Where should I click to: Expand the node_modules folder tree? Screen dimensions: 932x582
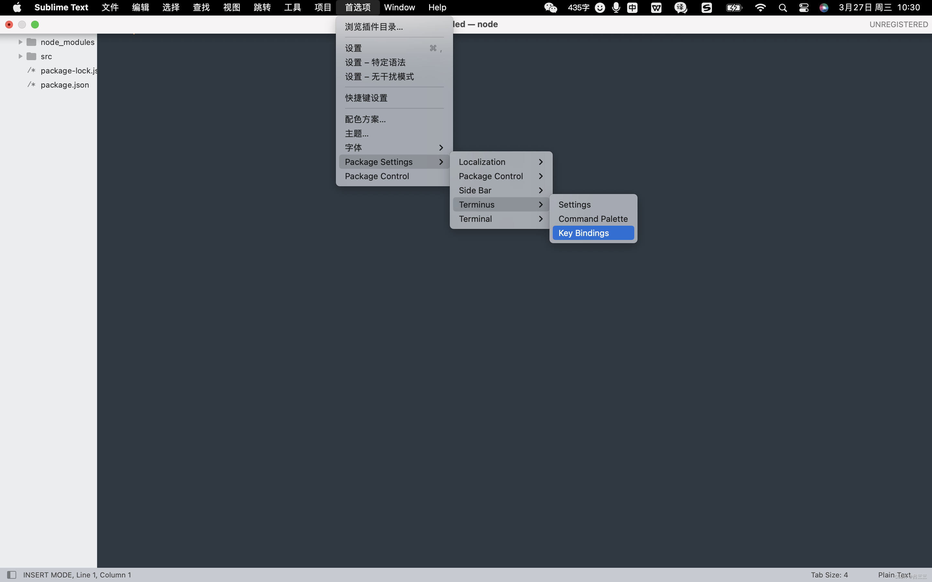[19, 42]
